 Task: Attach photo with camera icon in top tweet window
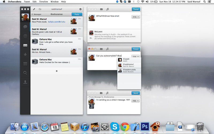[x=101, y=9]
